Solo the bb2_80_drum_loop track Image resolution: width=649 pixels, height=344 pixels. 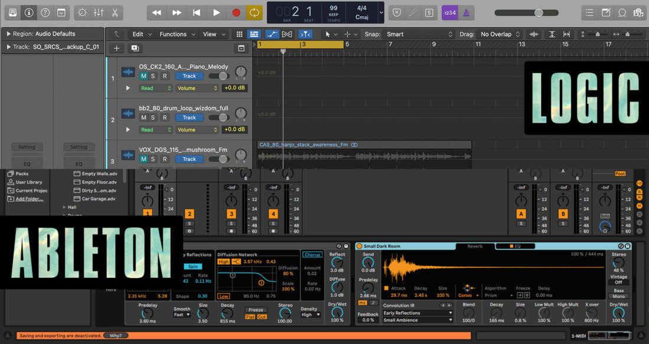tap(153, 117)
